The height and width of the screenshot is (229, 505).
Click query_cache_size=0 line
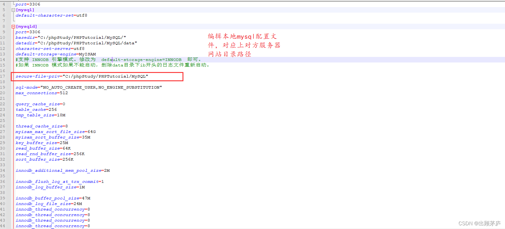[x=40, y=104]
